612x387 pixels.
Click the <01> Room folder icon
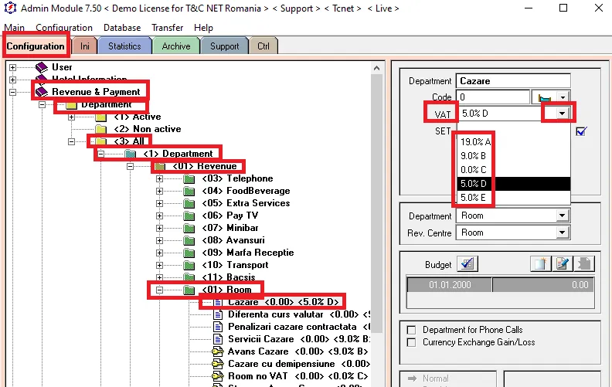tap(189, 290)
